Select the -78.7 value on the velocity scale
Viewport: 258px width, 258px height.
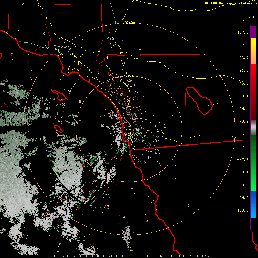pyautogui.click(x=243, y=185)
